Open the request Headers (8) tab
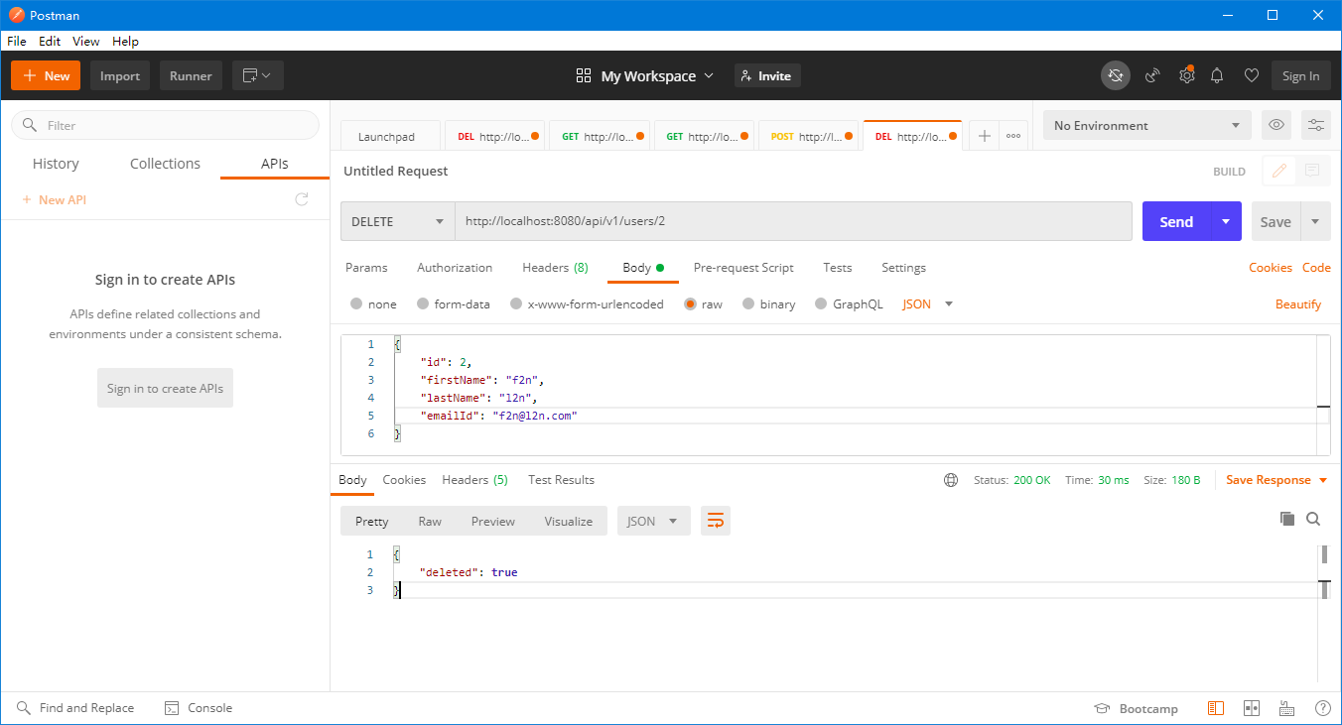 [x=555, y=268]
